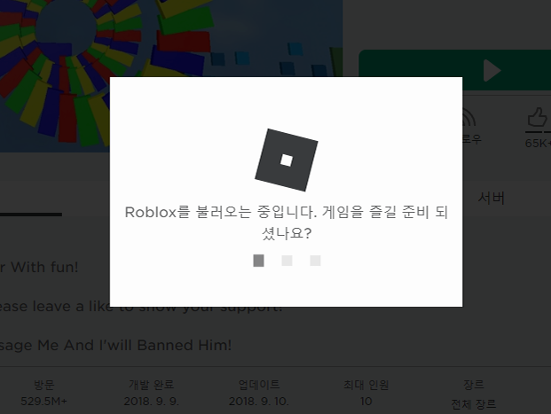
Task: Click the 529.5M+ visits value
Action: tap(43, 401)
